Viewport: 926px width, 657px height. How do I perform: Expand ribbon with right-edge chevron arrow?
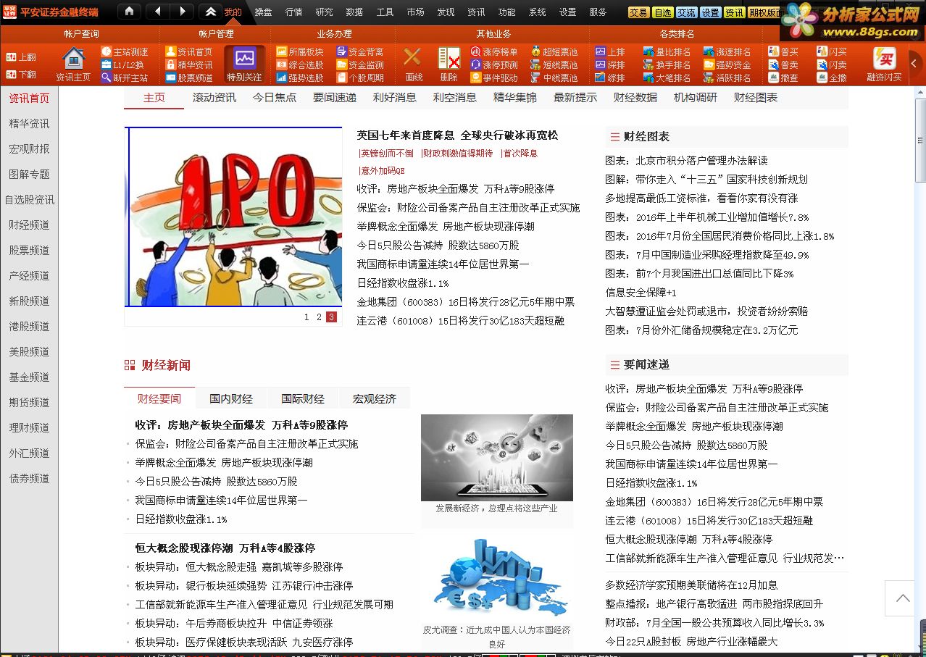tap(914, 64)
